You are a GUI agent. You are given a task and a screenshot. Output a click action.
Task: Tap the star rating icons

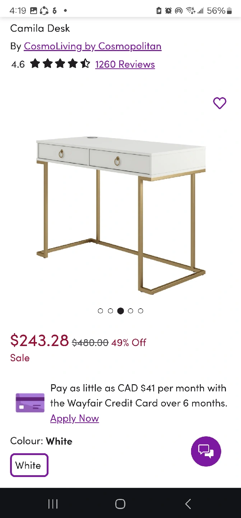pyautogui.click(x=60, y=64)
